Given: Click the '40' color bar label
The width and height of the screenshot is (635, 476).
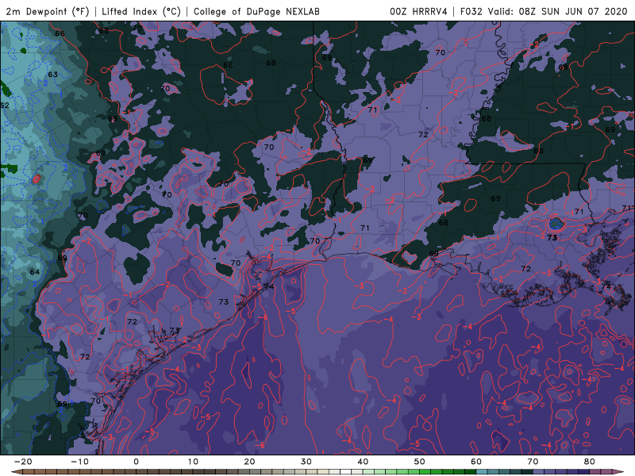Looking at the screenshot, I should pos(363,462).
